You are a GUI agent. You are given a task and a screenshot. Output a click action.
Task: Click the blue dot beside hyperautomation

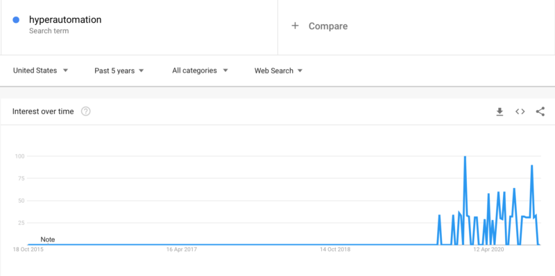point(16,20)
